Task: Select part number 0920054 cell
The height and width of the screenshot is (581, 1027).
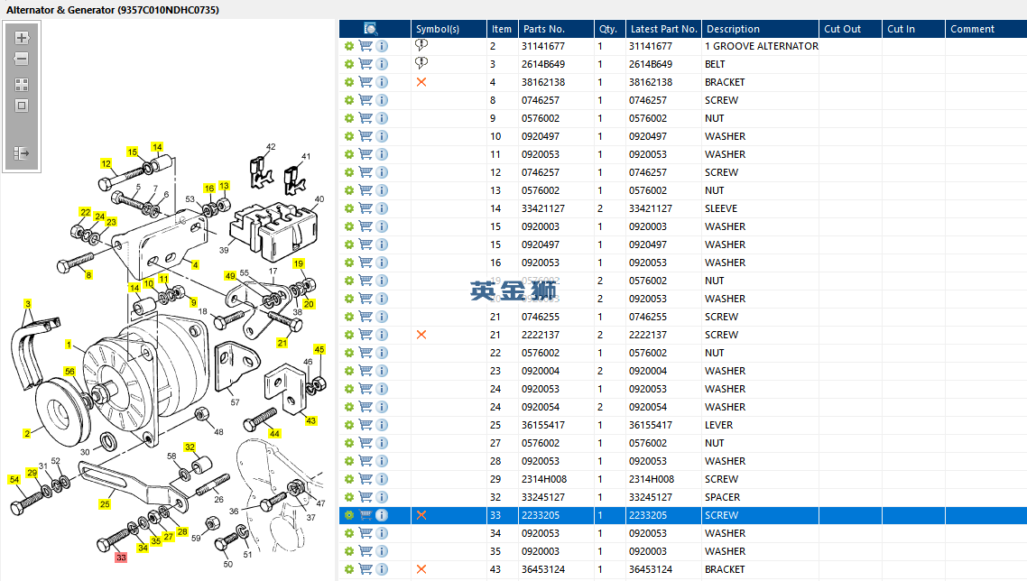Action: (x=541, y=407)
